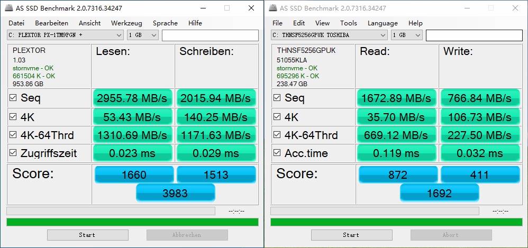Toggle the 4K checkbox in the Toshiba window
The height and width of the screenshot is (248, 528).
277,117
